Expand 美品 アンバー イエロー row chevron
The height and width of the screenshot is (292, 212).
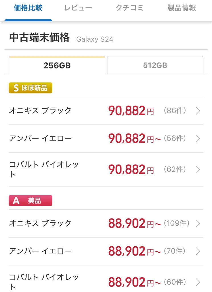click(x=198, y=252)
